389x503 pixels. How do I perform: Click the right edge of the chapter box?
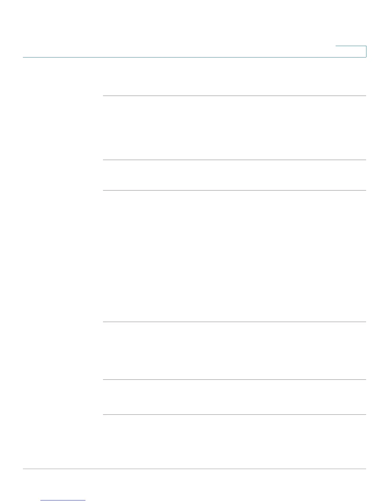tap(366, 51)
